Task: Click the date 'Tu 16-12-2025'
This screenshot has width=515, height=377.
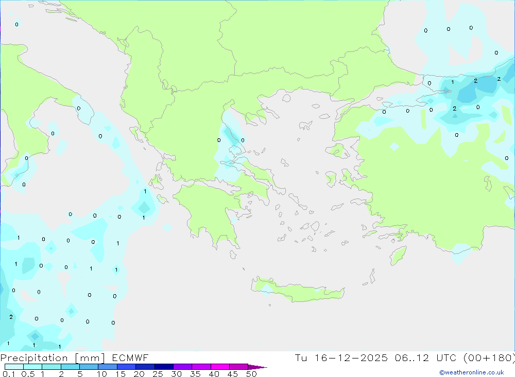Action: (341, 358)
